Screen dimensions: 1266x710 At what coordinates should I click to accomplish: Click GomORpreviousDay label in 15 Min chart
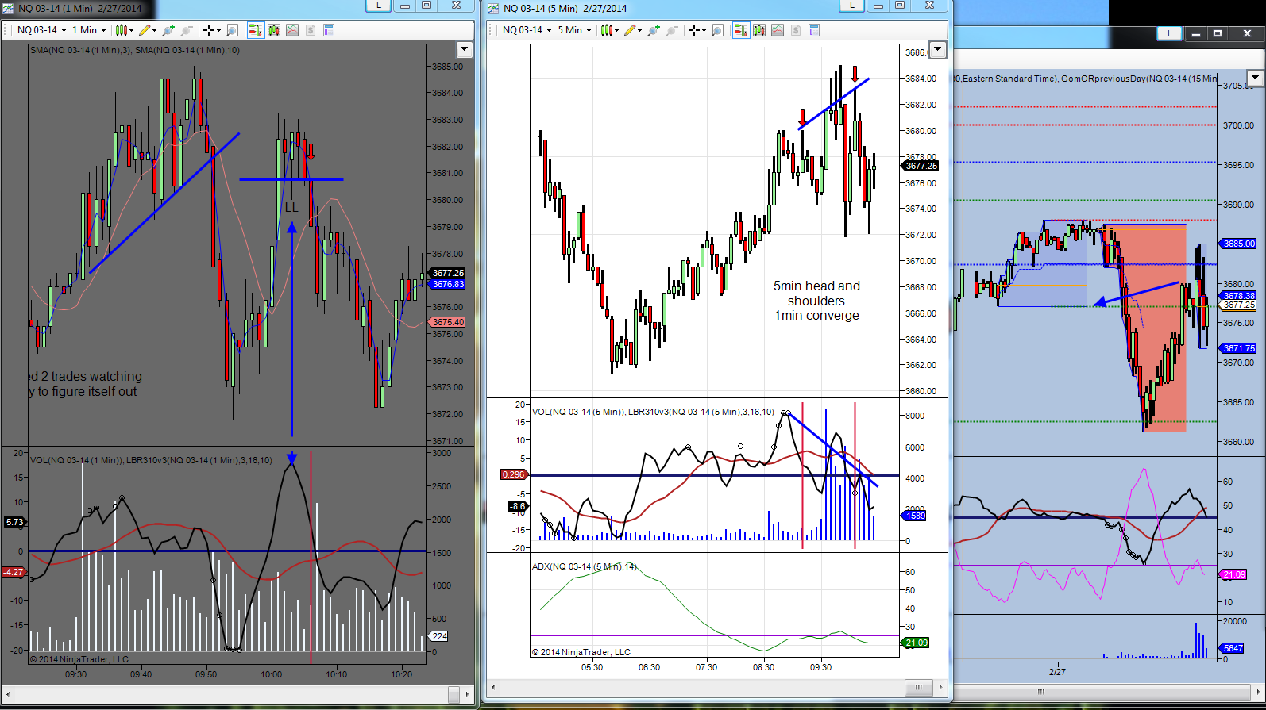coord(1139,79)
